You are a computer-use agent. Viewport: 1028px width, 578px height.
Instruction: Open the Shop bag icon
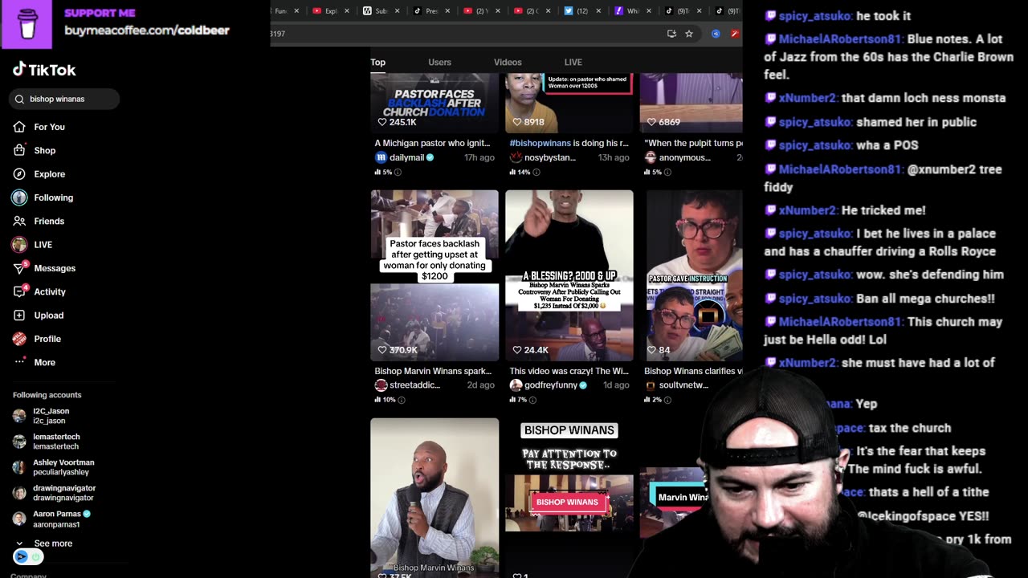click(x=19, y=150)
